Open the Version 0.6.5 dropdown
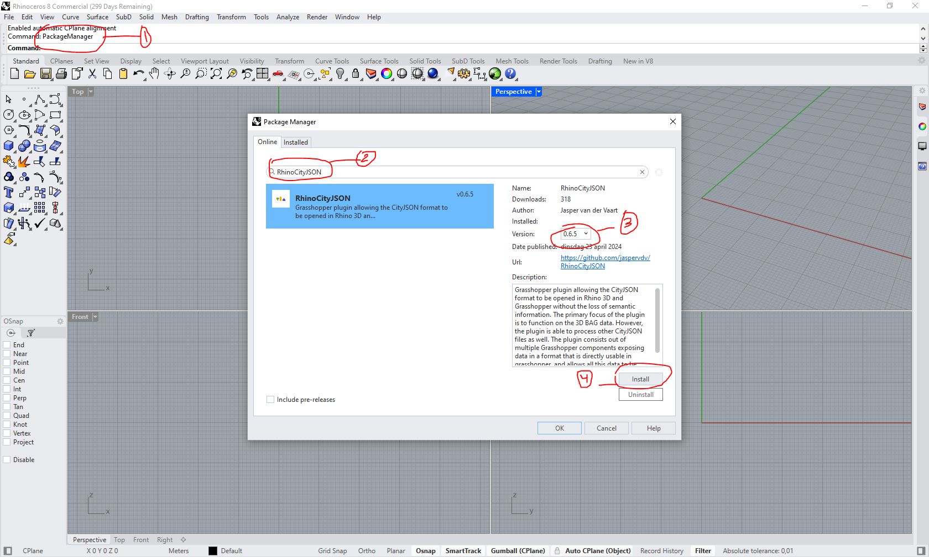Image resolution: width=929 pixels, height=557 pixels. click(575, 234)
